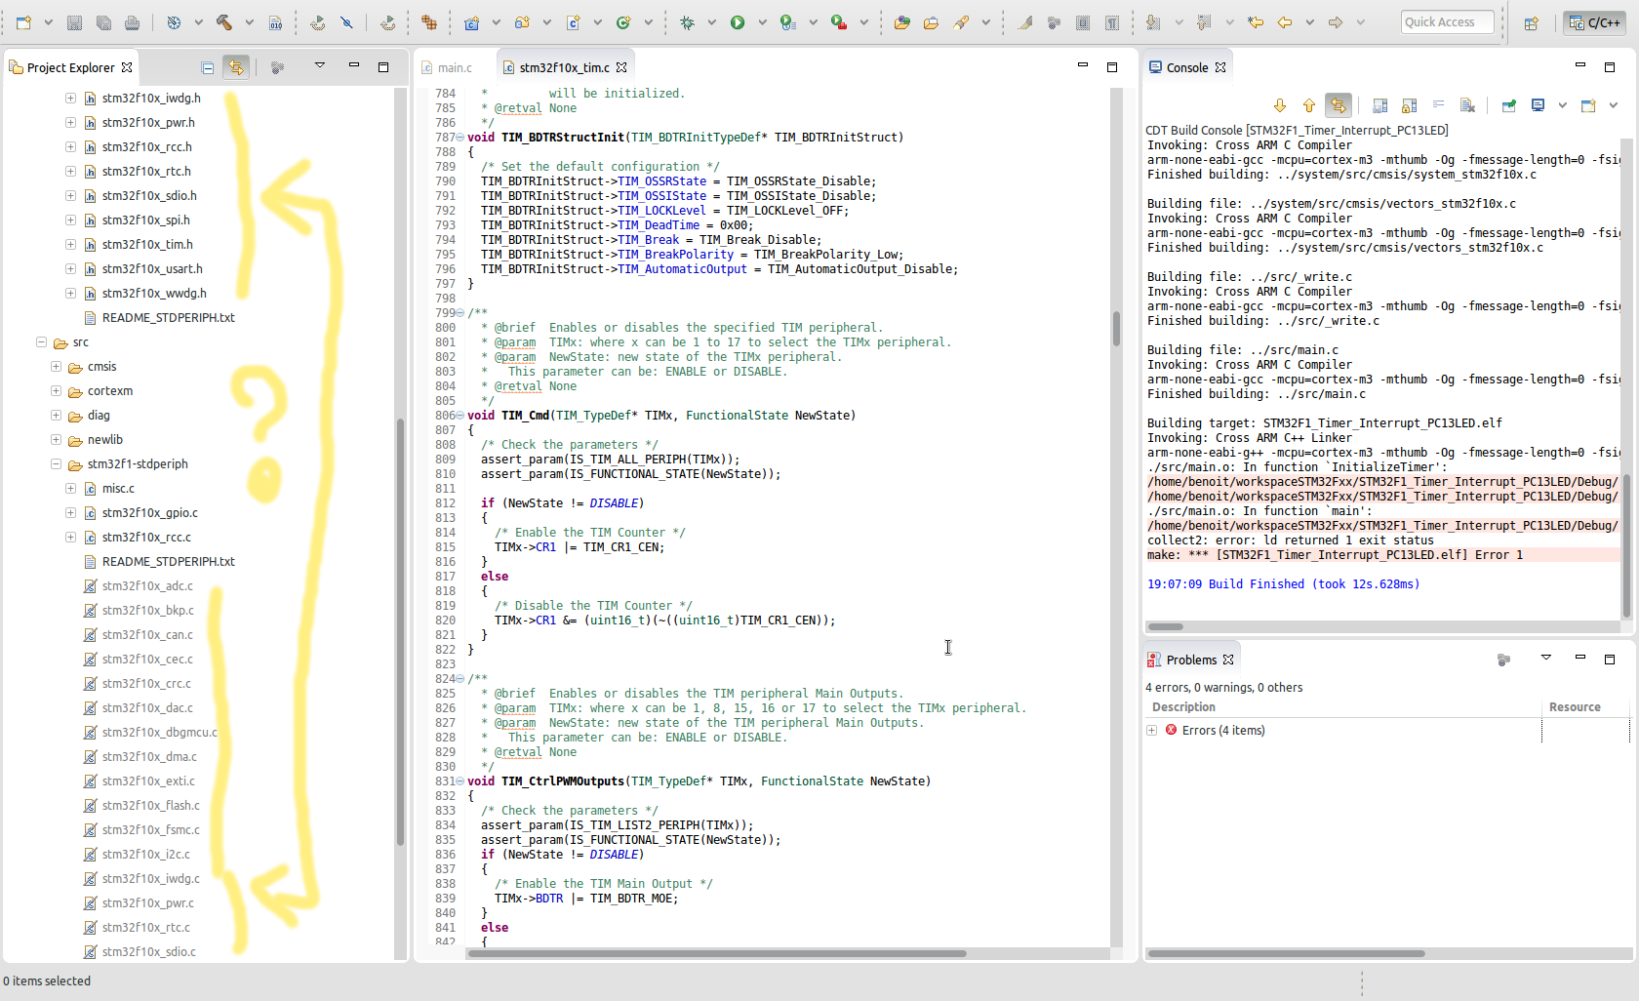This screenshot has height=1001, width=1639.
Task: Jump to next error in Console
Action: click(x=1280, y=105)
